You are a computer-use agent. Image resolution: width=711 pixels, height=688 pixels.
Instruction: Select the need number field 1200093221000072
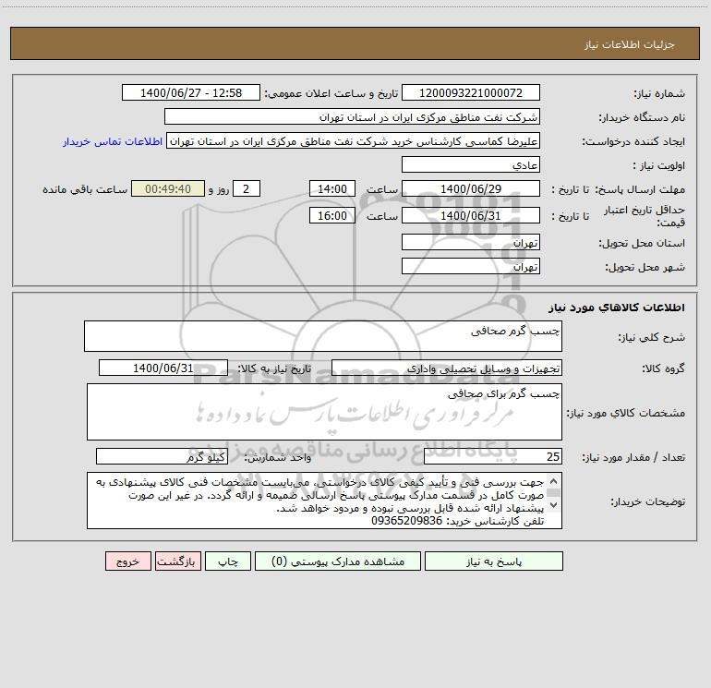pos(471,92)
